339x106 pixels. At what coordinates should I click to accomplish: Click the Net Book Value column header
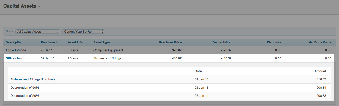point(319,42)
